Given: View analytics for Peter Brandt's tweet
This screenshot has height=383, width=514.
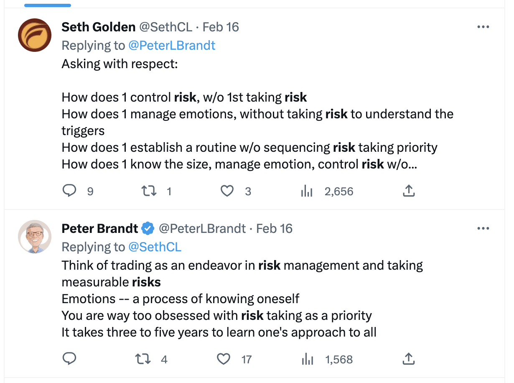Looking at the screenshot, I should (x=307, y=359).
